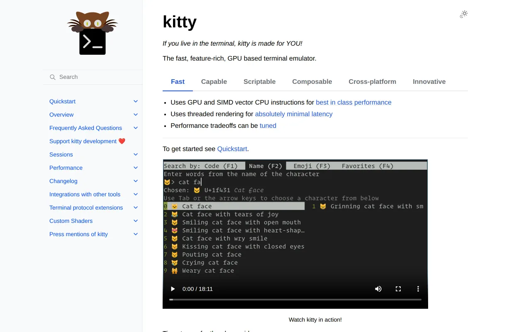Play the kitty demo video
531x332 pixels.
point(173,289)
